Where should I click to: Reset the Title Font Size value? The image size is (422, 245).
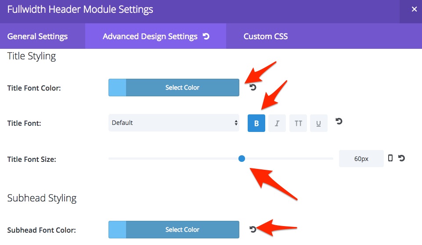(x=401, y=158)
